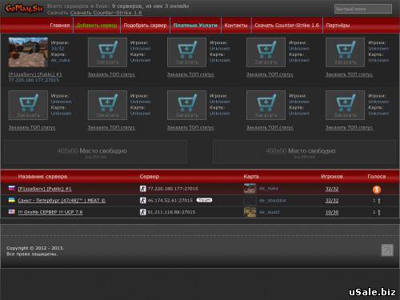
Task: Click the Заказать ТОП статус link under the second slot
Action: 111,74
